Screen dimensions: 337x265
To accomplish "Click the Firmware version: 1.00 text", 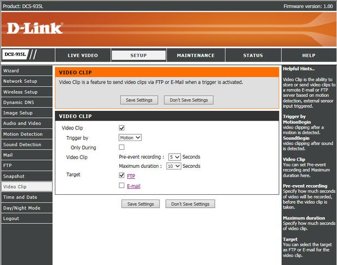I will coord(308,6).
